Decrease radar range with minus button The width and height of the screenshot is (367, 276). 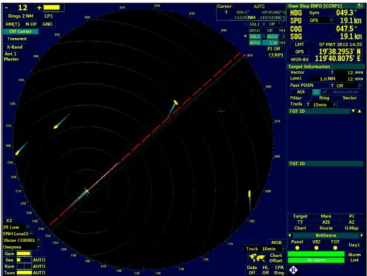[6, 8]
